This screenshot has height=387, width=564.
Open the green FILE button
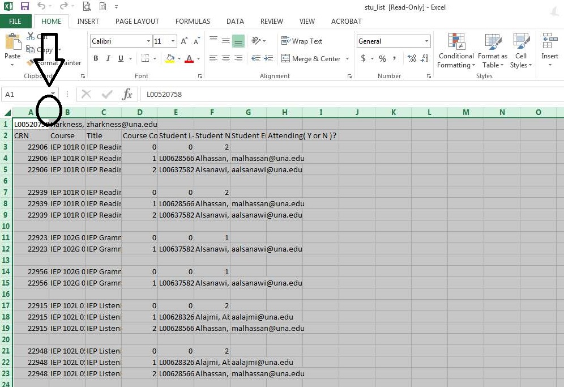click(x=15, y=22)
